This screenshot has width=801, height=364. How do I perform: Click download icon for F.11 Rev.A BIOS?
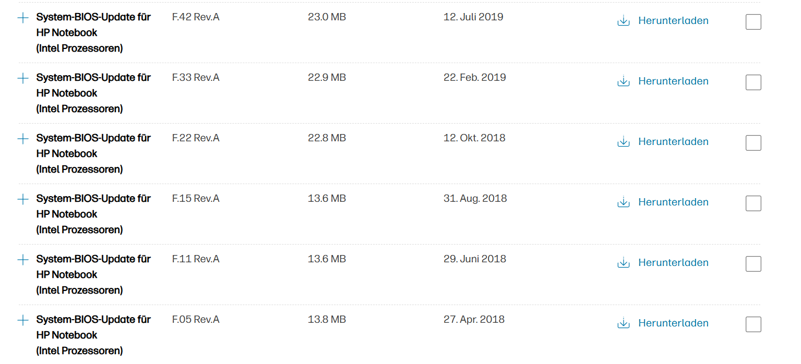(623, 263)
